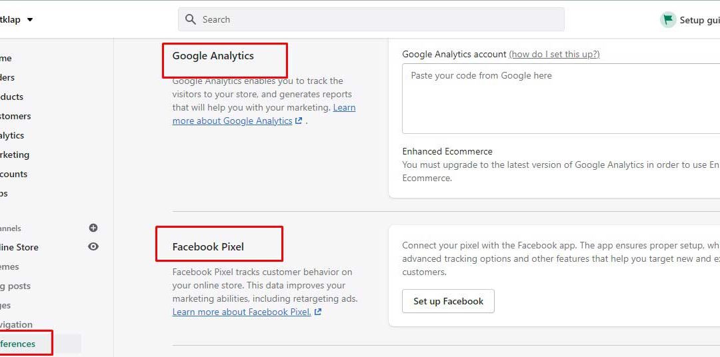
Task: Click the green Setup guide flag icon
Action: point(667,19)
